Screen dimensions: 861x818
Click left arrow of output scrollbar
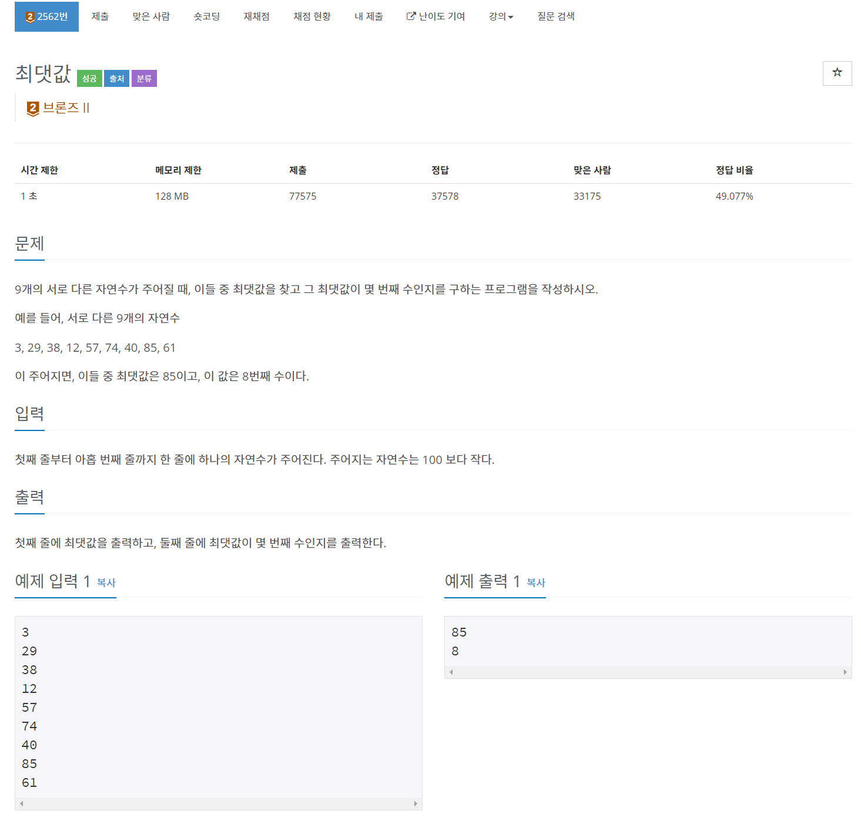click(451, 672)
